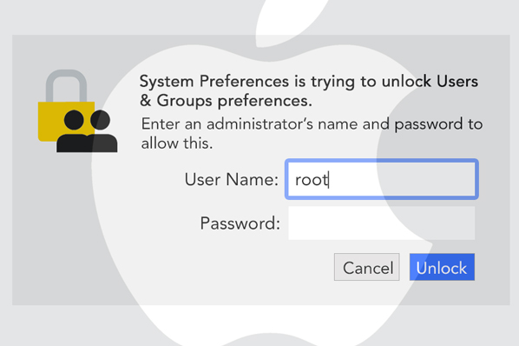Click the Apple logo leaf

pos(292,23)
